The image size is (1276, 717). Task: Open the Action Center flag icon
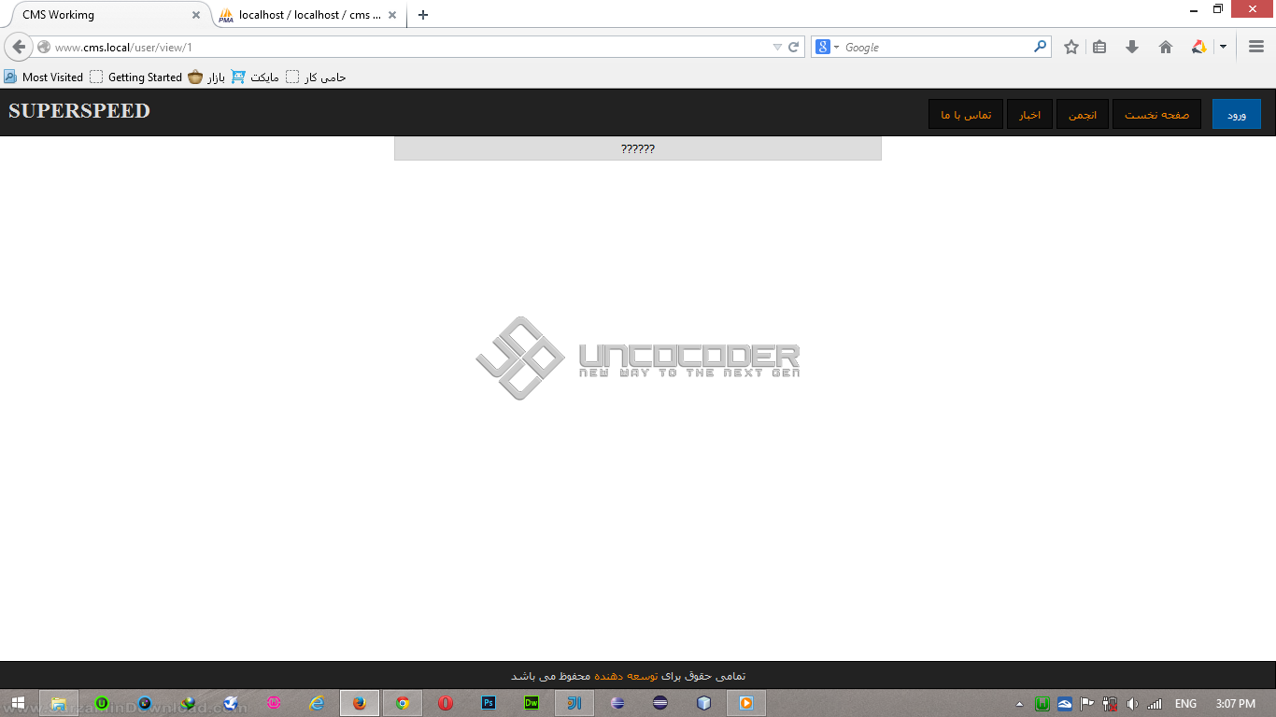[x=1087, y=704]
